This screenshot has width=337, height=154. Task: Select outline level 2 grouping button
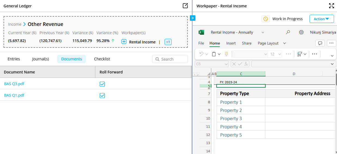click(x=198, y=75)
